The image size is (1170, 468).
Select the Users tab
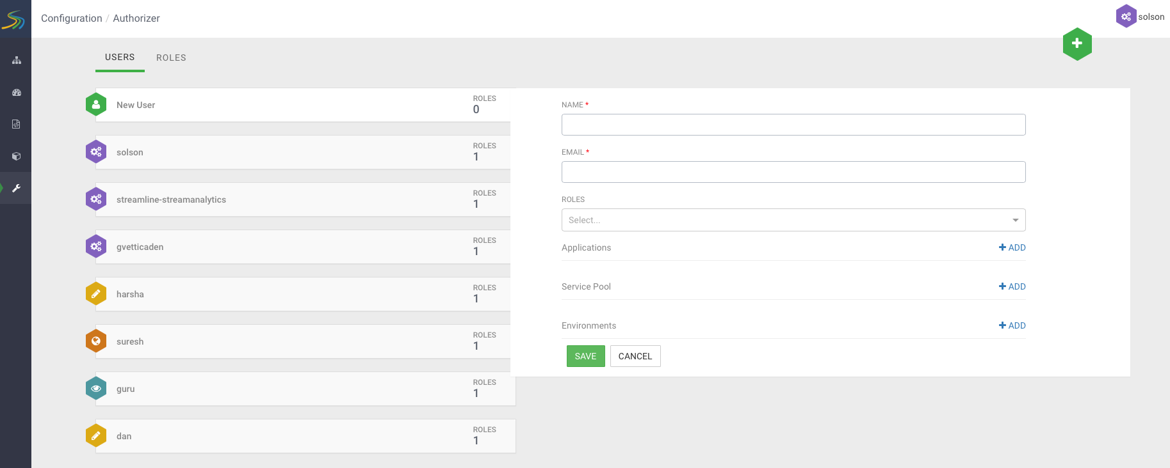coord(120,58)
